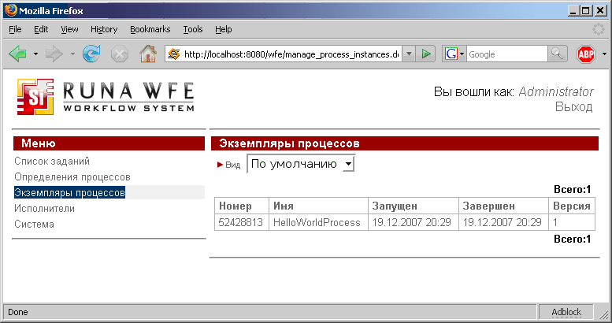Click the Forward arrow button
The width and height of the screenshot is (612, 323).
pyautogui.click(x=54, y=54)
